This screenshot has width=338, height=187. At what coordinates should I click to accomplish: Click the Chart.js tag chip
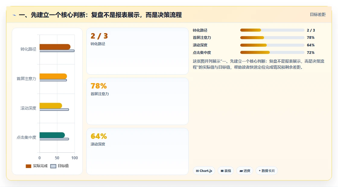click(204, 171)
